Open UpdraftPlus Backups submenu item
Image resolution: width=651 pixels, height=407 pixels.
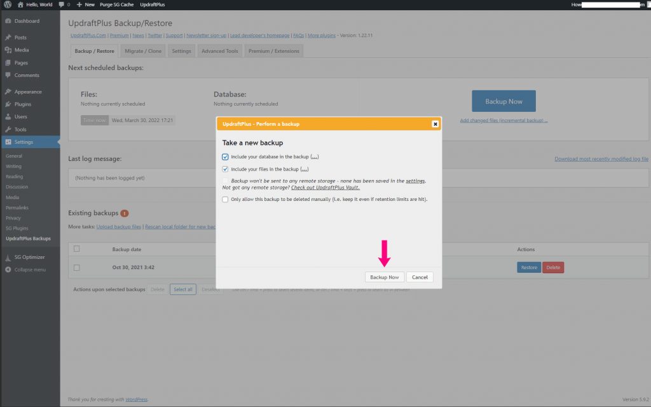[28, 239]
